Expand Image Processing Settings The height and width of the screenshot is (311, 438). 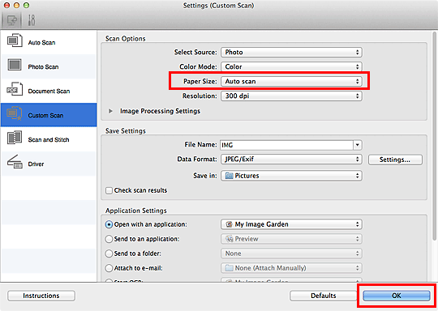110,111
